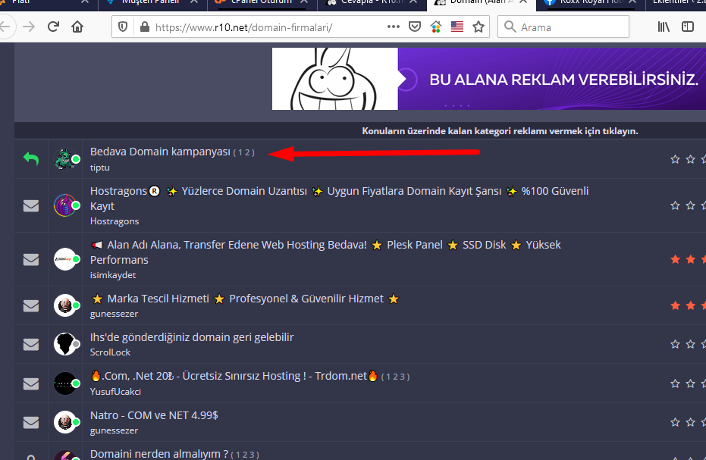
Task: Open avatar next to Natro thread
Action: tap(65, 422)
